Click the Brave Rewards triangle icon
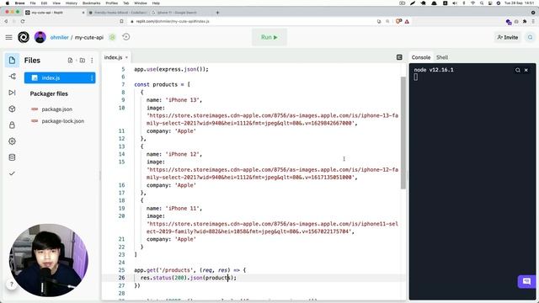Viewport: 539px width, 303px height. [407, 21]
